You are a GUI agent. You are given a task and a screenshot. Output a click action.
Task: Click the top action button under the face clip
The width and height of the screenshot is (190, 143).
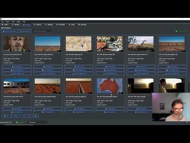coord(17,67)
